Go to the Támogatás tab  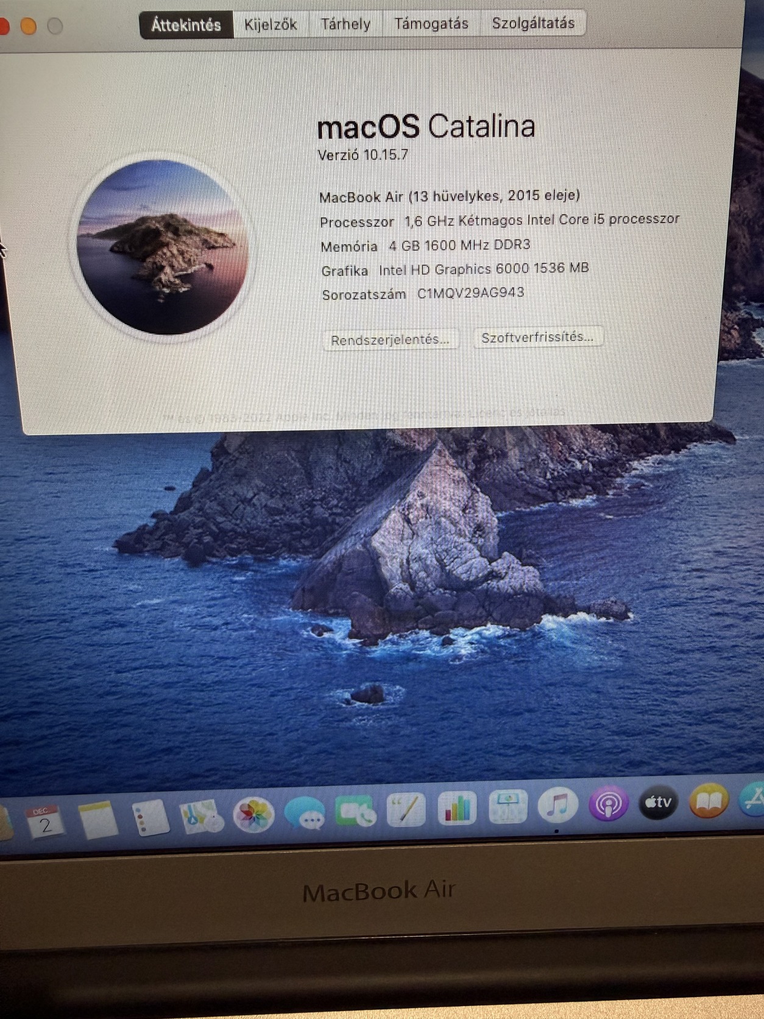coord(431,23)
